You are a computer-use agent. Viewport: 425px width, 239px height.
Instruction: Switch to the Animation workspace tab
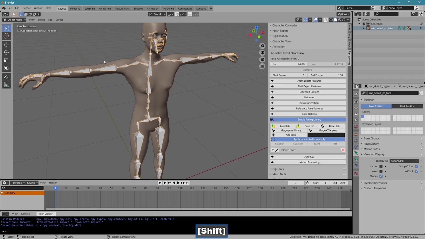(152, 8)
